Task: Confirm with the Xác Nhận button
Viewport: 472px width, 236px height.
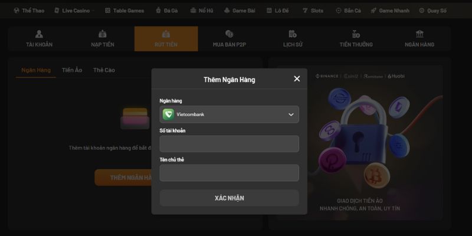Action: (x=230, y=198)
